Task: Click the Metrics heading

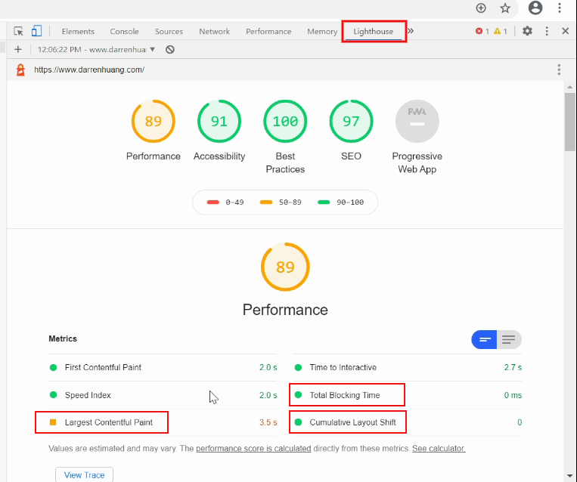Action: 63,338
